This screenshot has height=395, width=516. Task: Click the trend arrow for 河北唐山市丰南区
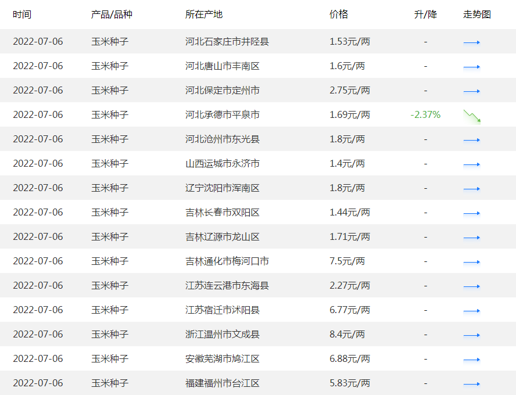471,66
